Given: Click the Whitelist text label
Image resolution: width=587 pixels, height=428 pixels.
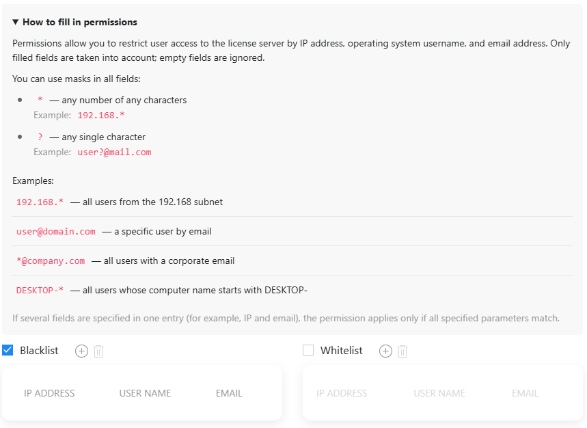Looking at the screenshot, I should 342,351.
